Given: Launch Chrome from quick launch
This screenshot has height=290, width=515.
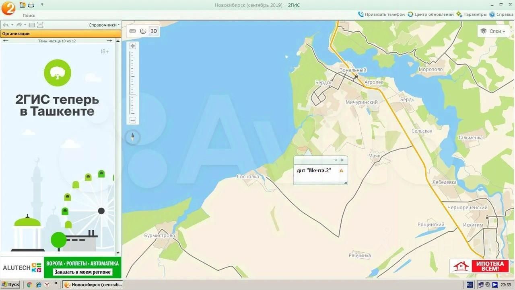Looking at the screenshot, I should pyautogui.click(x=29, y=284).
